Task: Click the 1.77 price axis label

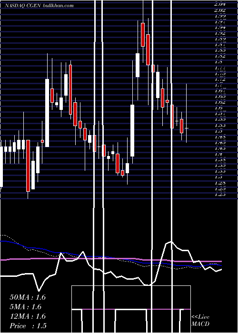Action: (x=220, y=68)
